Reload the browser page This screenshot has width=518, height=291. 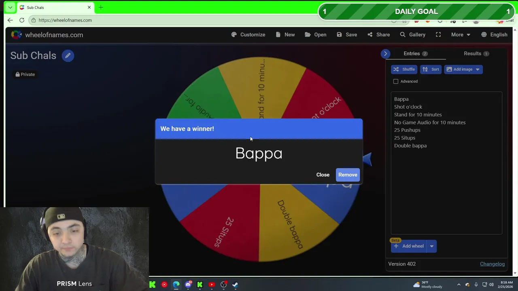(x=22, y=20)
